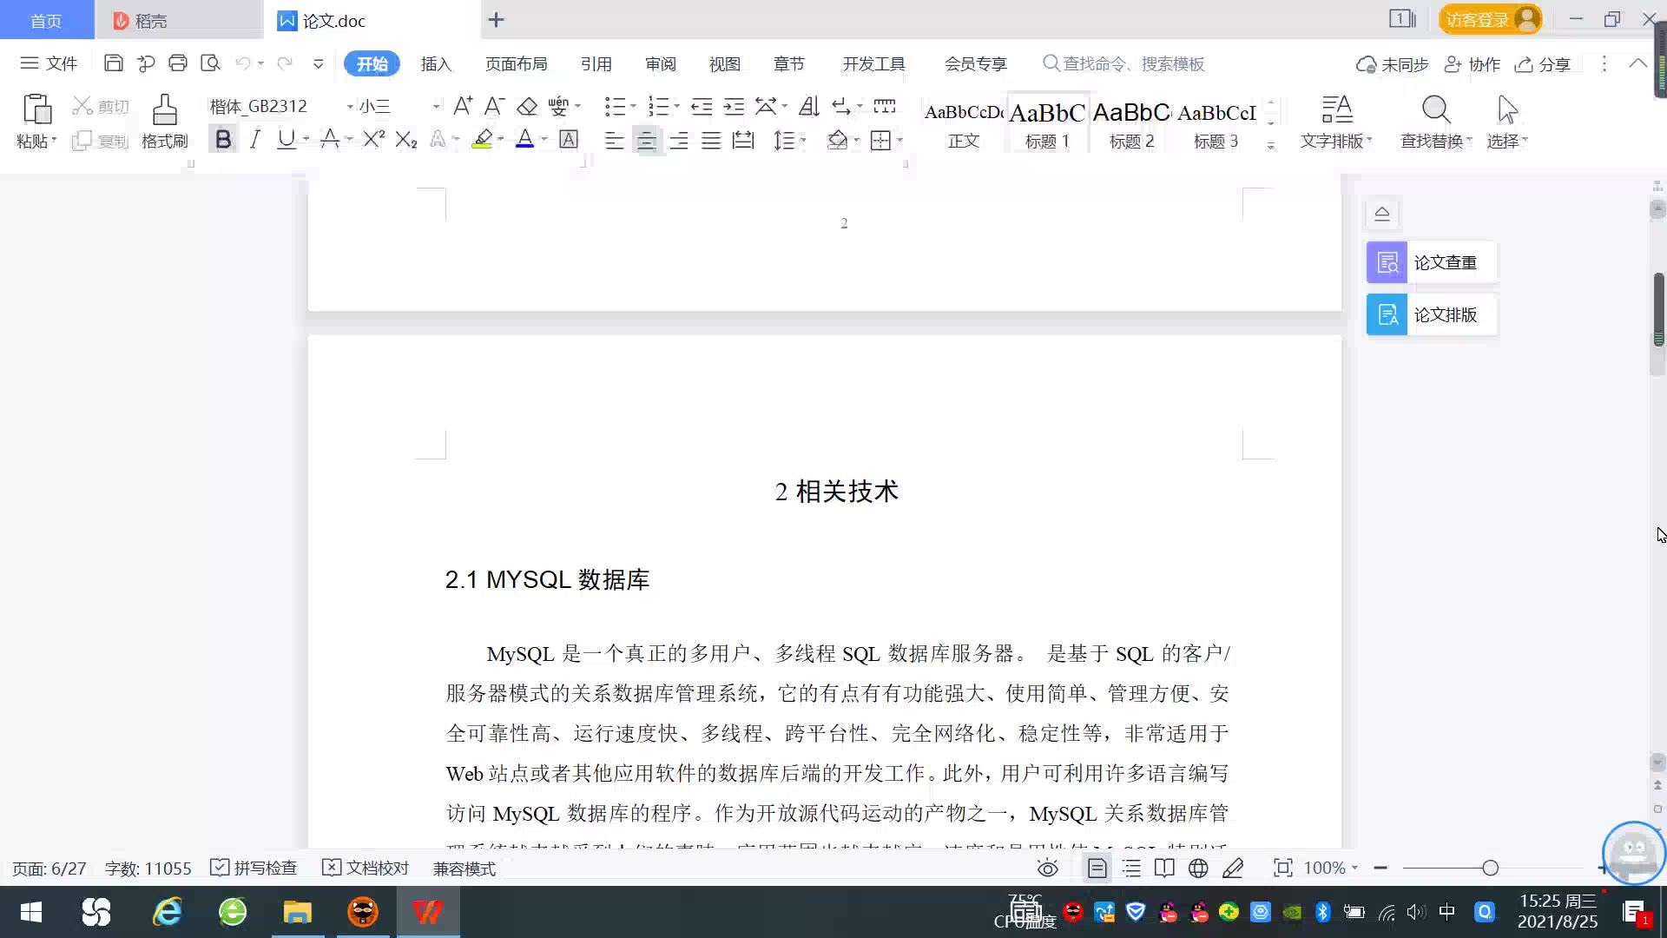Toggle center alignment
The image size is (1667, 938).
coord(646,140)
